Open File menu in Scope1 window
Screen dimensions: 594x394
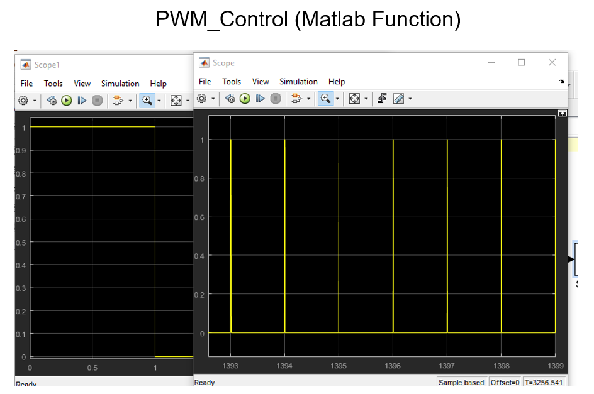(26, 84)
